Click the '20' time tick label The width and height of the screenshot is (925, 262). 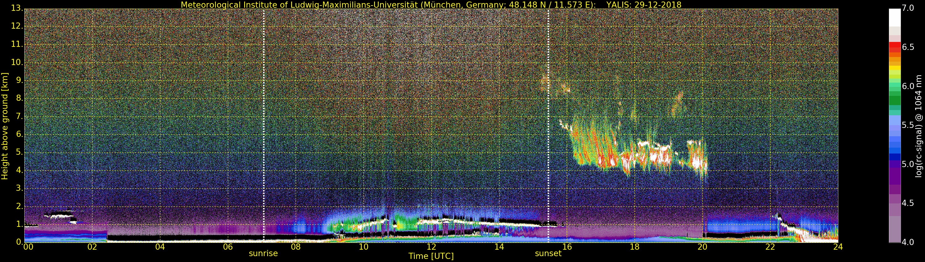point(702,247)
